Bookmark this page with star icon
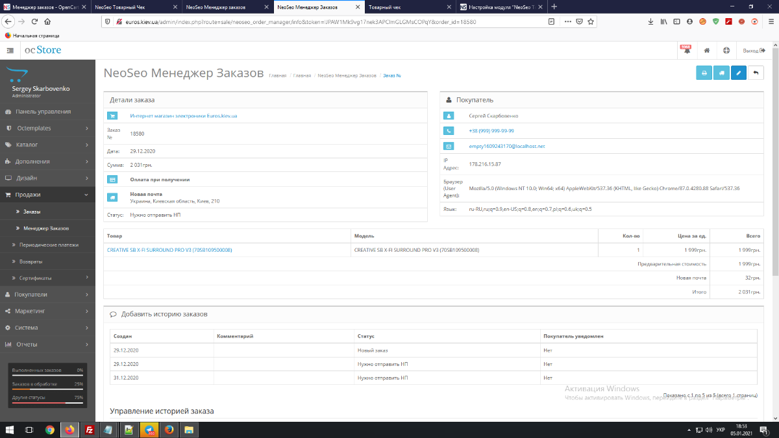This screenshot has width=779, height=438. click(x=591, y=21)
